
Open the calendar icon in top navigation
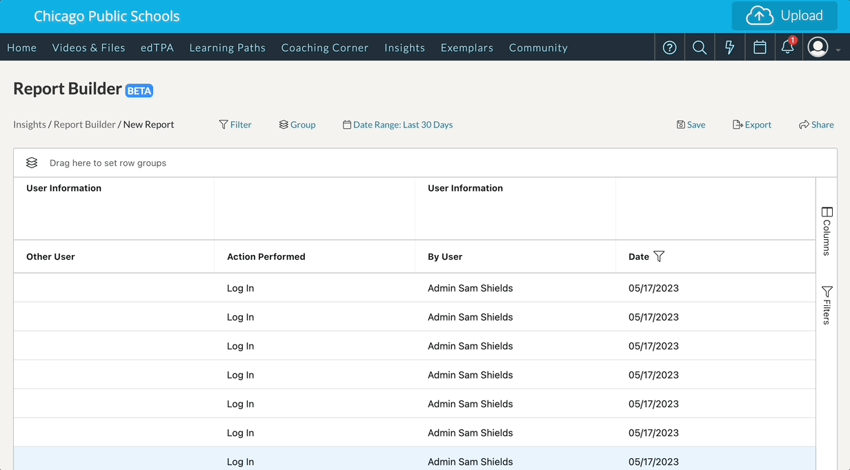point(760,47)
